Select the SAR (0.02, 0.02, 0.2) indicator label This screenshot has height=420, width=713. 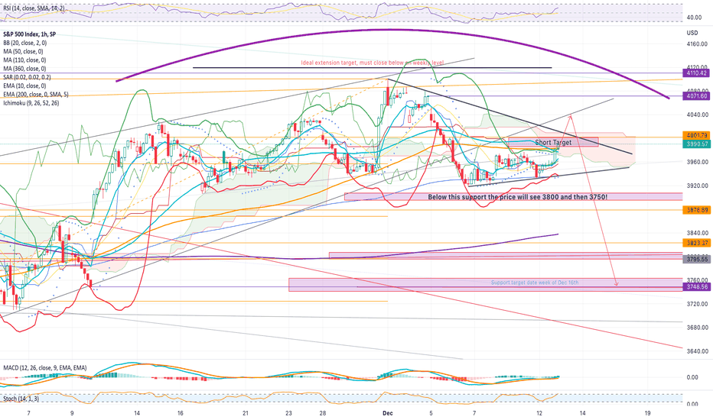27,77
